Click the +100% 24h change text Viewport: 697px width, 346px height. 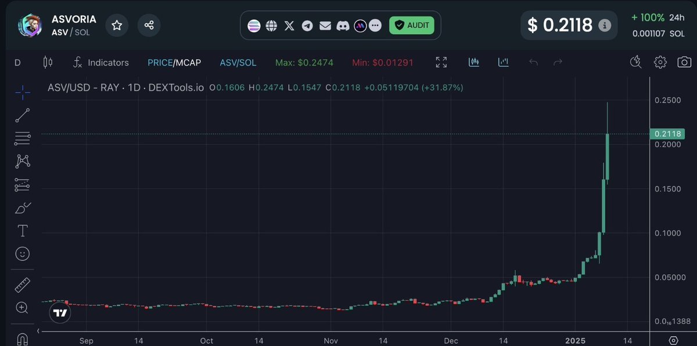(x=658, y=17)
